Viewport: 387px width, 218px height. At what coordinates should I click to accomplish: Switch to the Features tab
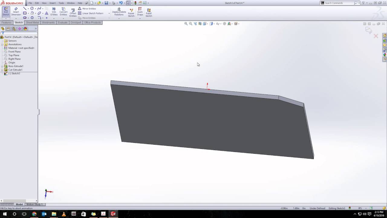(x=6, y=22)
